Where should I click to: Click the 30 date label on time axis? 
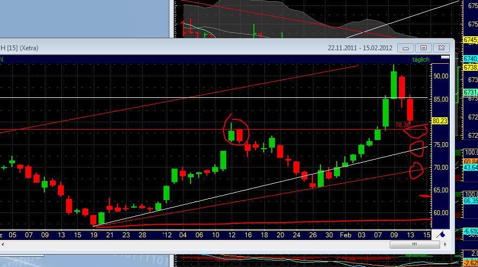tap(329, 235)
